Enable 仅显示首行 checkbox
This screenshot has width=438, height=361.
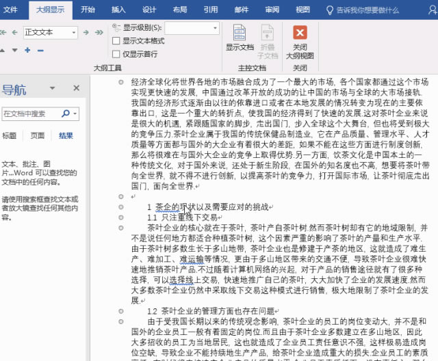tap(116, 54)
